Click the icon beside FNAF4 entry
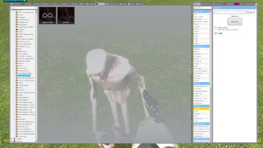Screen dimensions: 263x148 click(16, 37)
